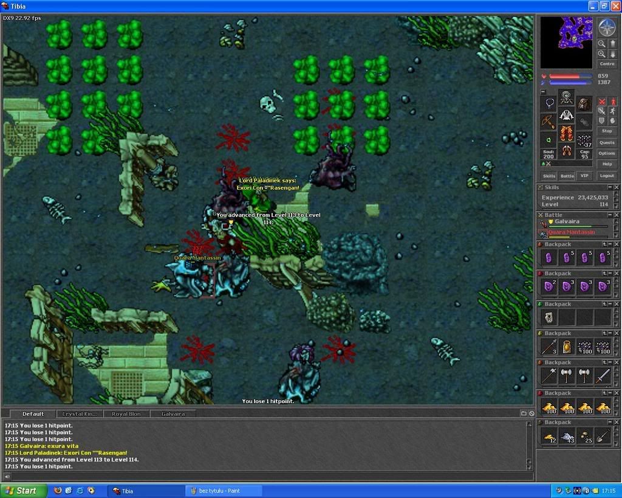622x498 pixels.
Task: Move minimap one floor down with the down arrow
Action: (x=613, y=54)
